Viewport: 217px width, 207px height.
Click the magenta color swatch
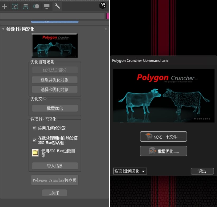click(x=108, y=16)
